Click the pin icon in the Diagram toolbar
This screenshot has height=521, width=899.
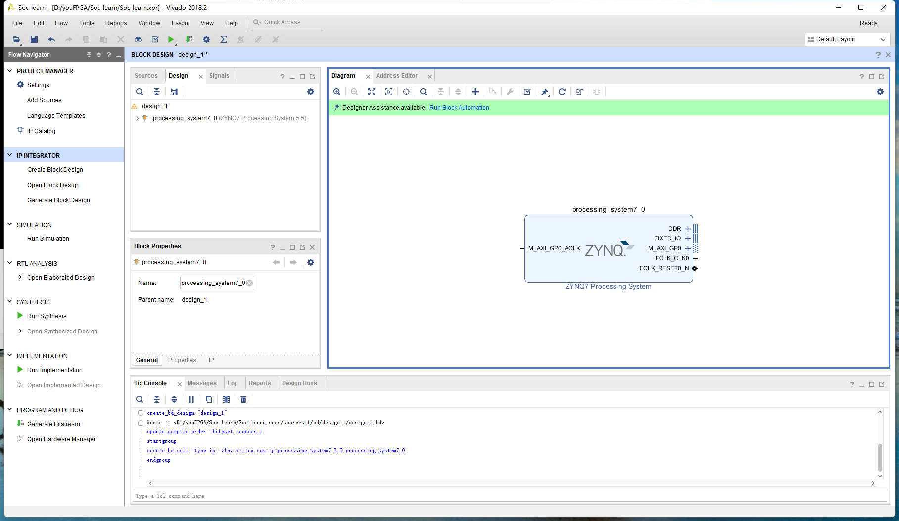545,92
